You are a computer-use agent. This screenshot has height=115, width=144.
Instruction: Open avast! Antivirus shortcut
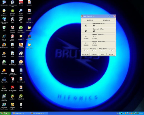(x=21, y=12)
